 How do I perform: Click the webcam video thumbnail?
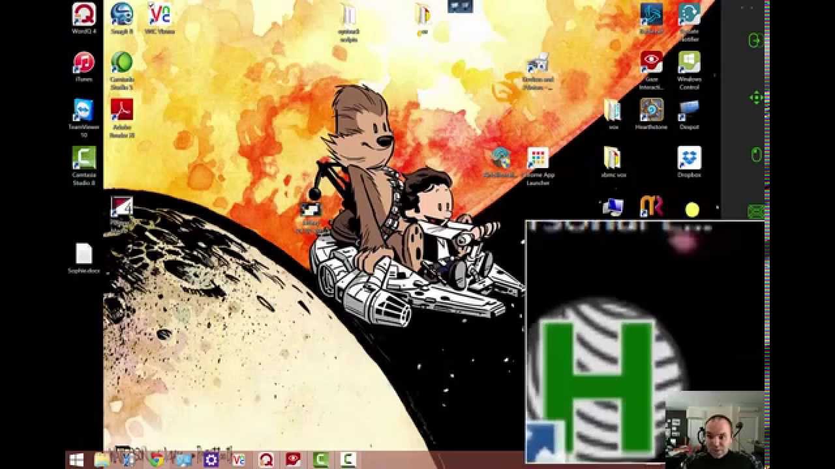click(x=715, y=430)
